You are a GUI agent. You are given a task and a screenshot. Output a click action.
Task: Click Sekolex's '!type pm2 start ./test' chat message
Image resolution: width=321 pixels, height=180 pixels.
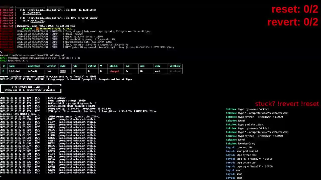tap(245, 124)
